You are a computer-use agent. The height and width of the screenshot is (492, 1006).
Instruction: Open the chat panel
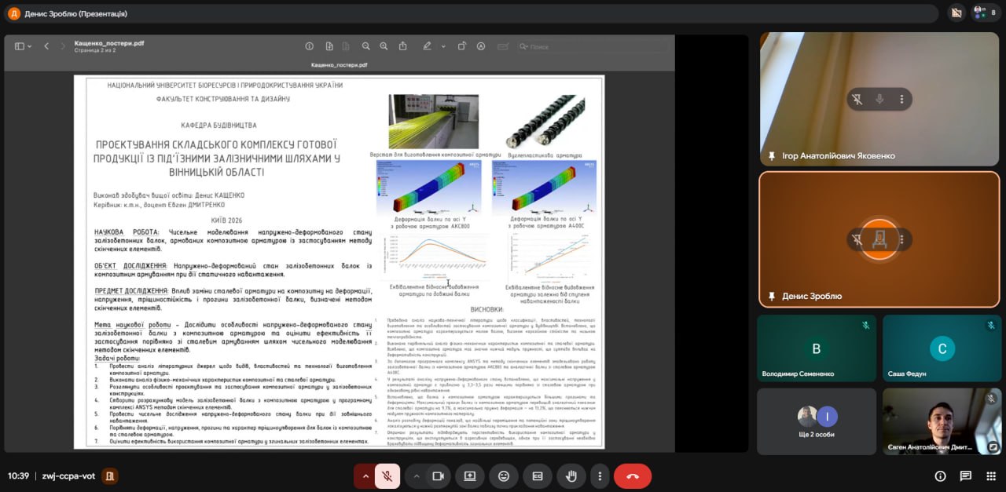click(x=966, y=476)
